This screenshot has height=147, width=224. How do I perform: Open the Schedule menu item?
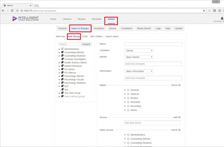coord(96,19)
